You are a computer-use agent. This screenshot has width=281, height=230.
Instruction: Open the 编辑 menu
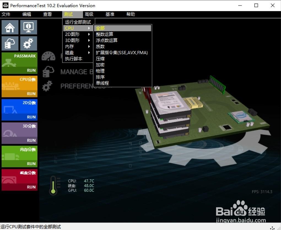coord(27,14)
